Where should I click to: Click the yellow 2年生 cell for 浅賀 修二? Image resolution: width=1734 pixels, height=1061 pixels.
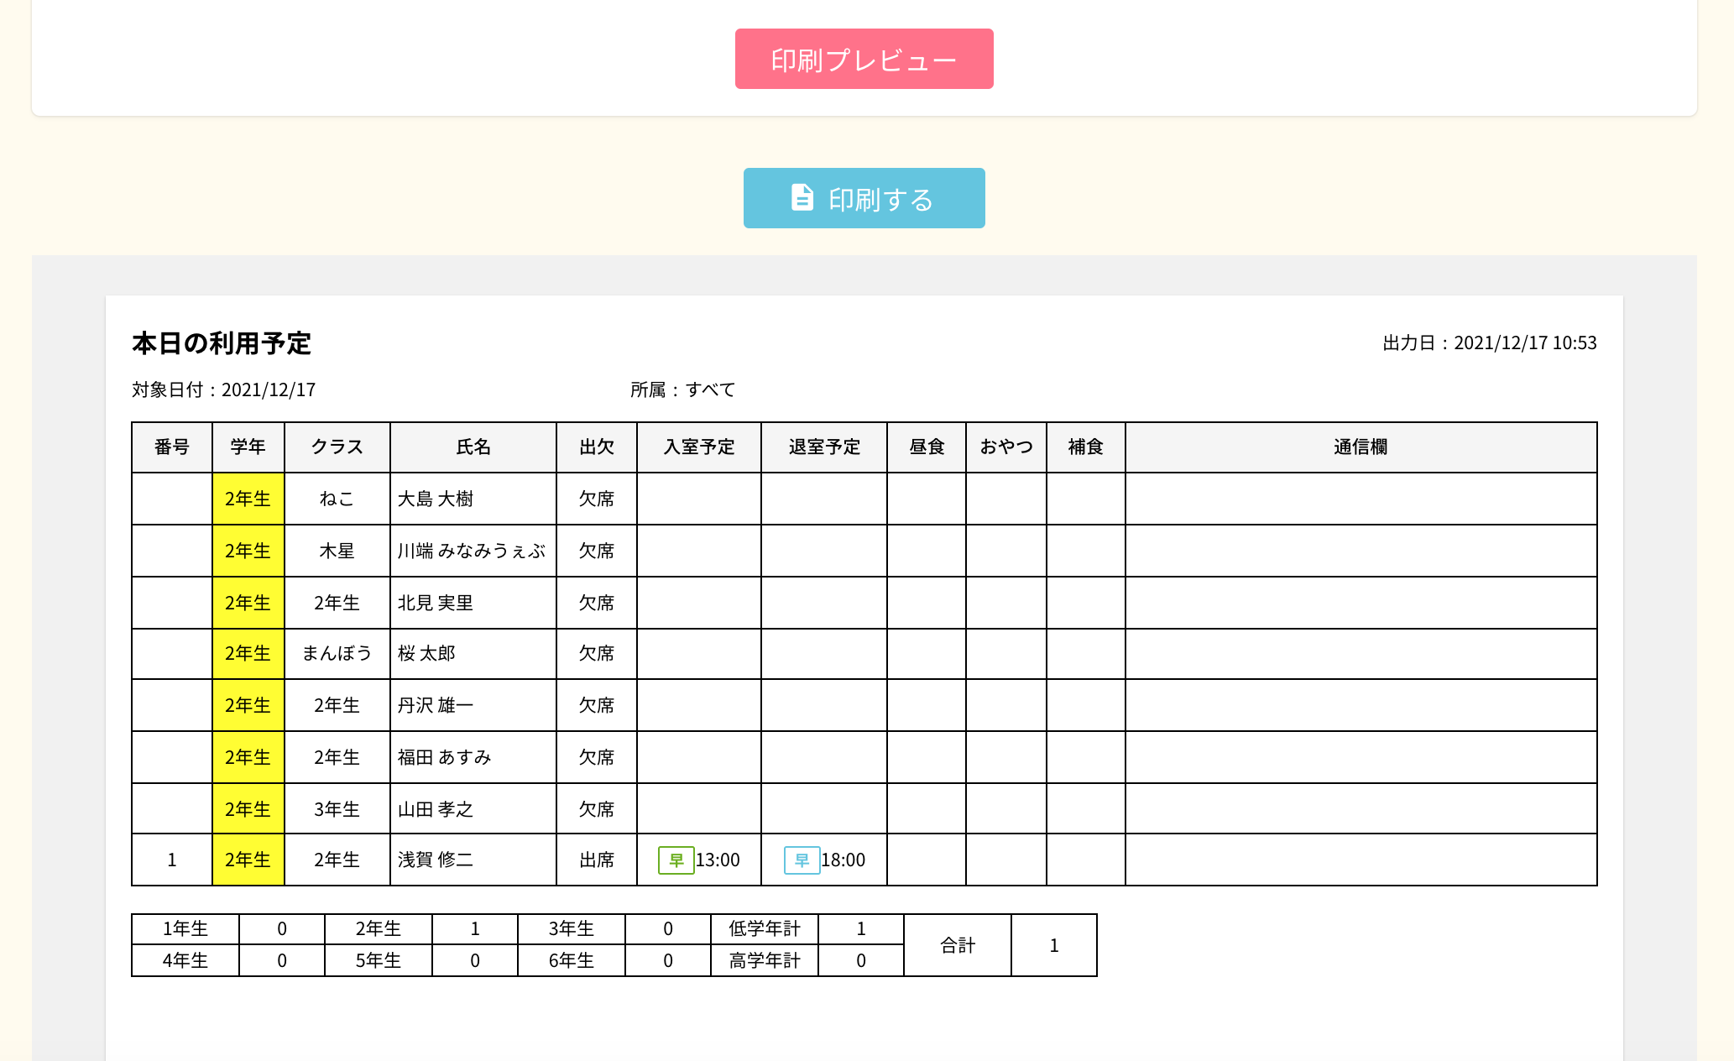248,860
